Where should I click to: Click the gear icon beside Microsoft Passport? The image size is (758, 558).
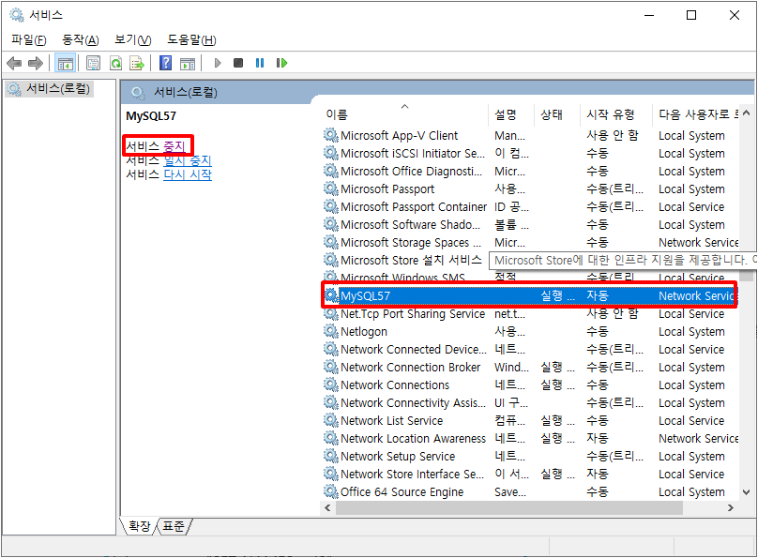[x=330, y=189]
